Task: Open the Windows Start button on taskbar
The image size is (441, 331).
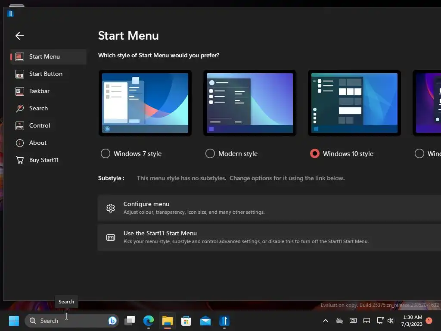Action: pos(14,321)
